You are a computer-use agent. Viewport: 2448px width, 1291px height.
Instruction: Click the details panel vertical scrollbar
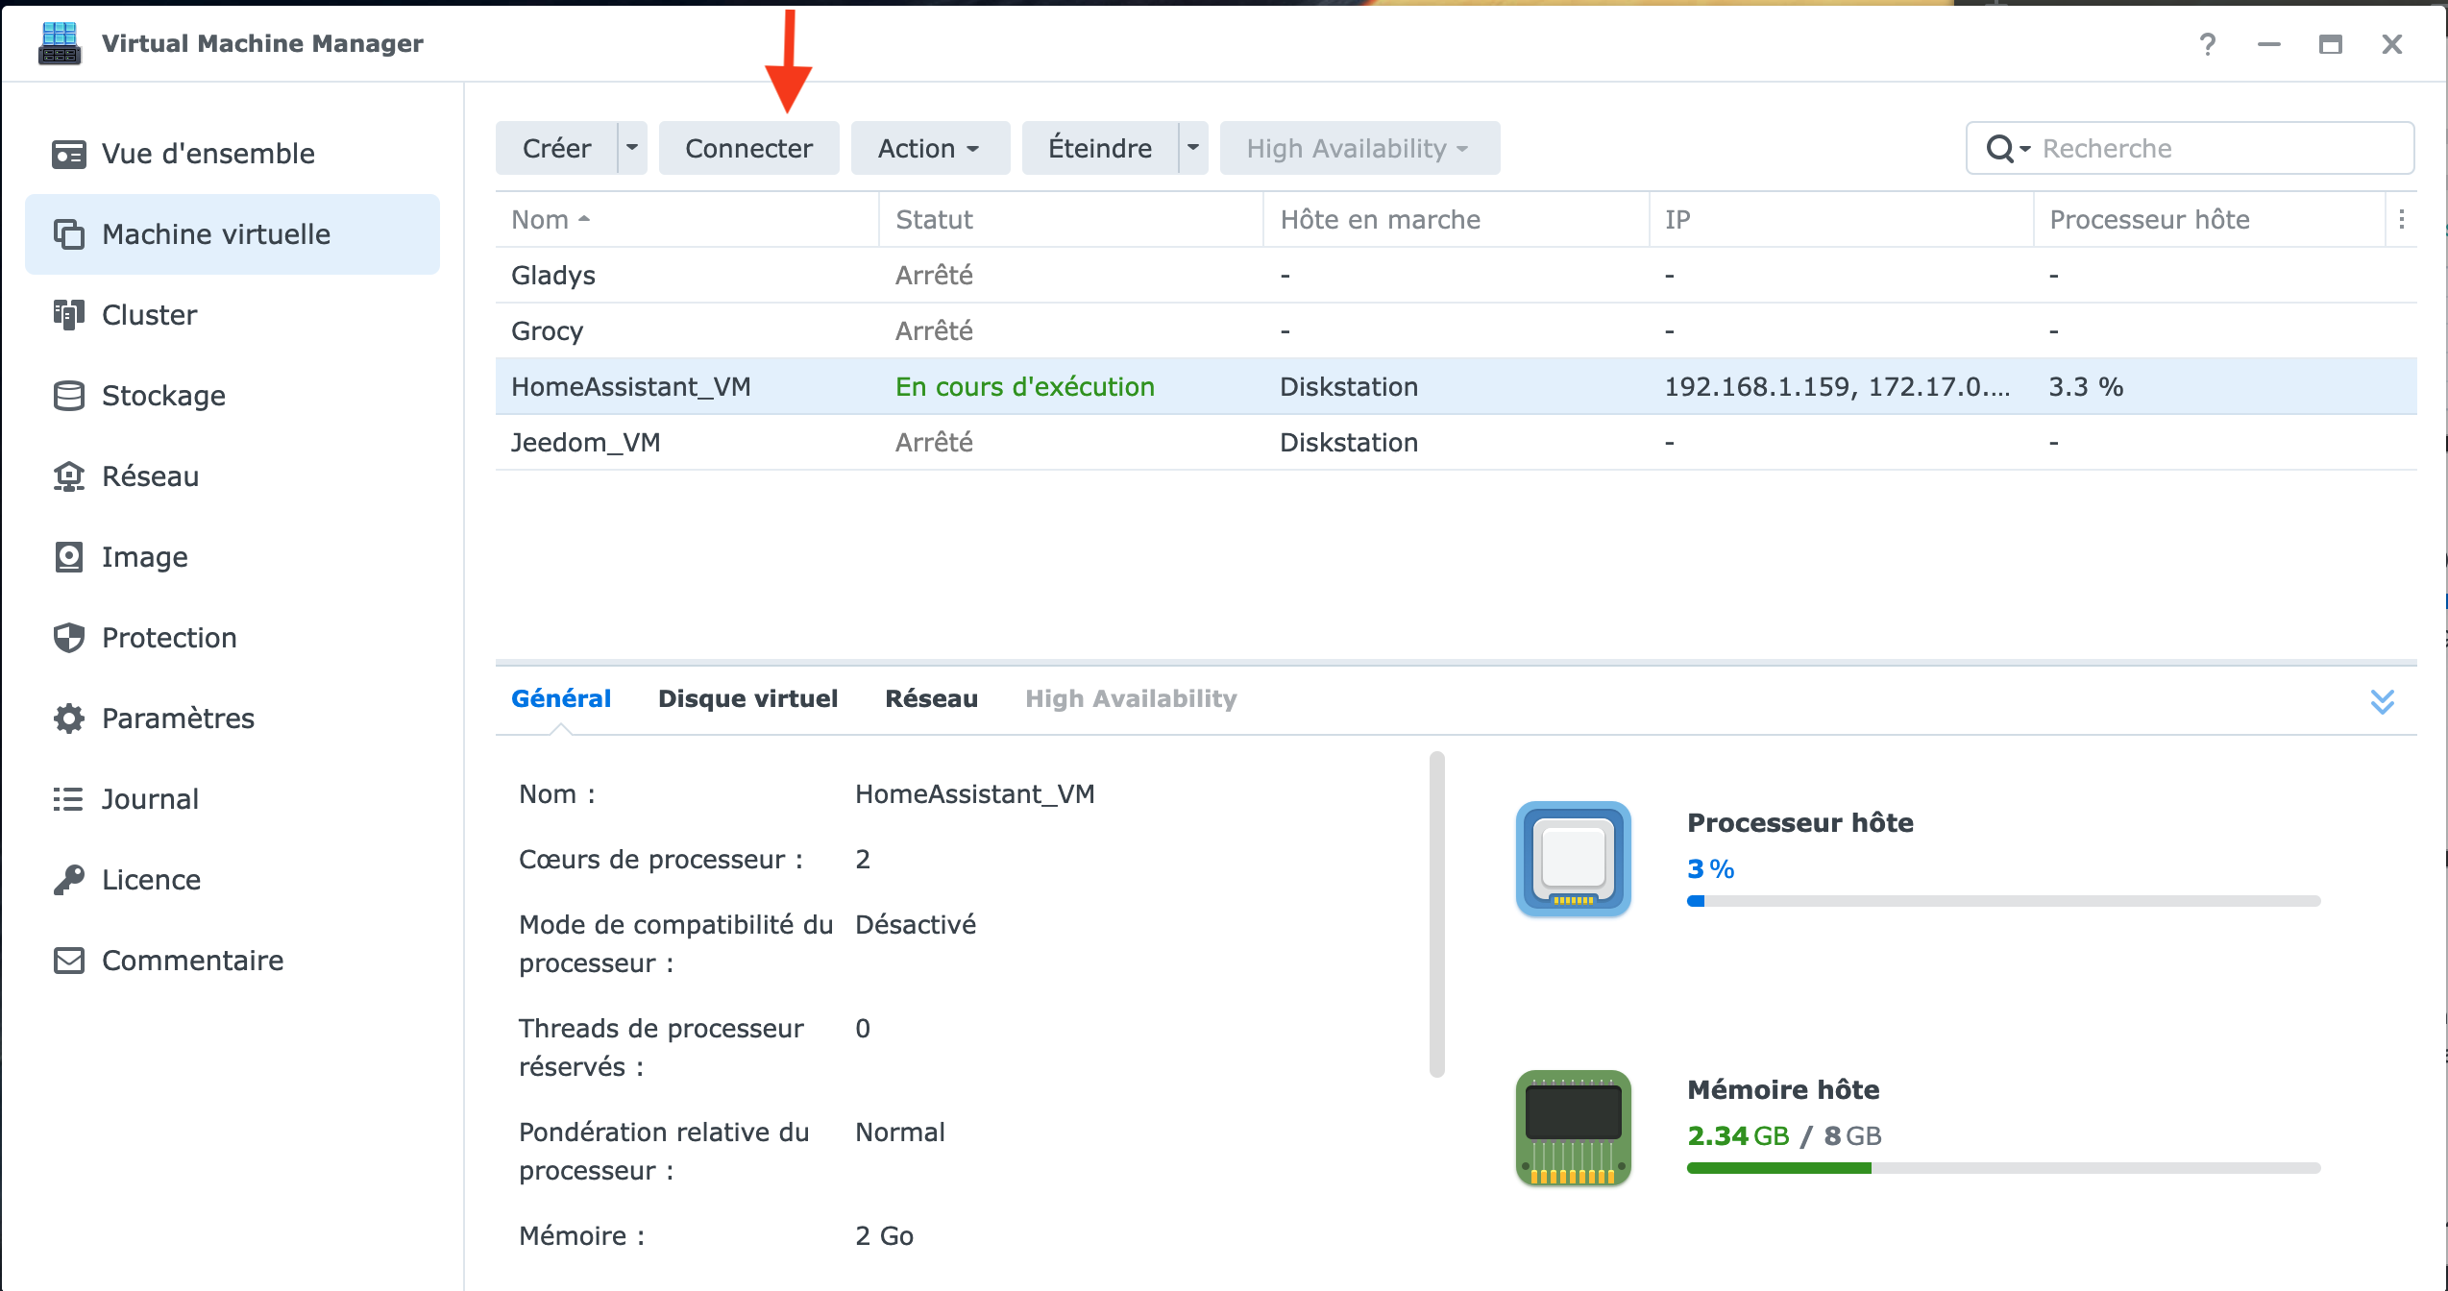tap(1436, 914)
